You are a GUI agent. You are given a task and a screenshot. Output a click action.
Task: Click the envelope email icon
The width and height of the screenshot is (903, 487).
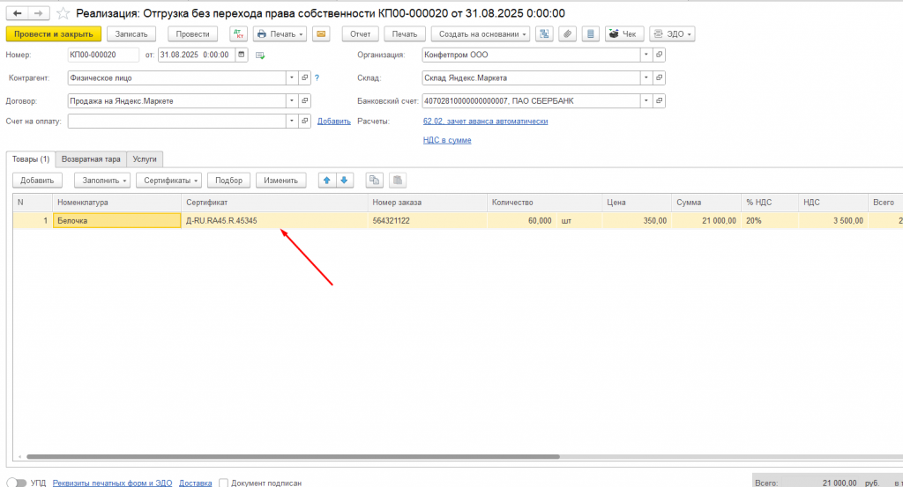click(321, 34)
